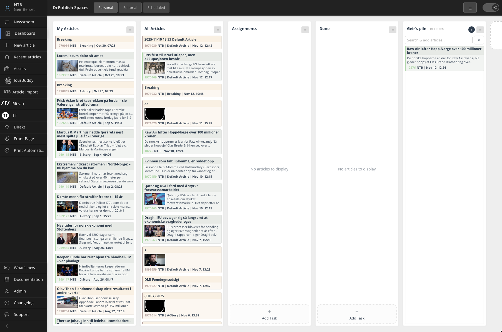502x332 pixels.
Task: Open Front Page in the sidebar
Action: click(24, 138)
